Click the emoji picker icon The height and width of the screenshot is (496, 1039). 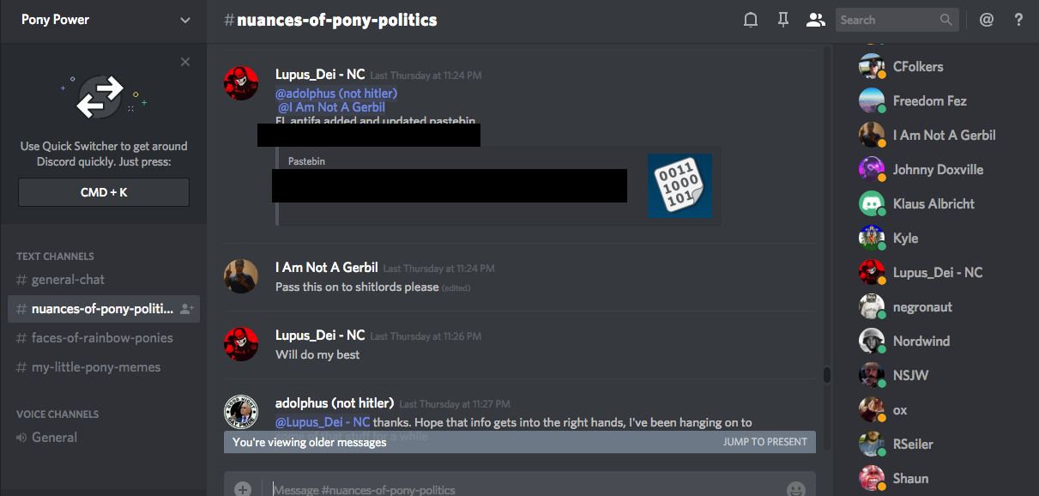[796, 489]
